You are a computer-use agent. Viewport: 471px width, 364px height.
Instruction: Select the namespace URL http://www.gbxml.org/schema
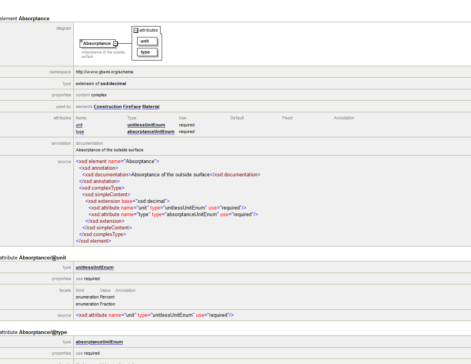click(x=104, y=72)
